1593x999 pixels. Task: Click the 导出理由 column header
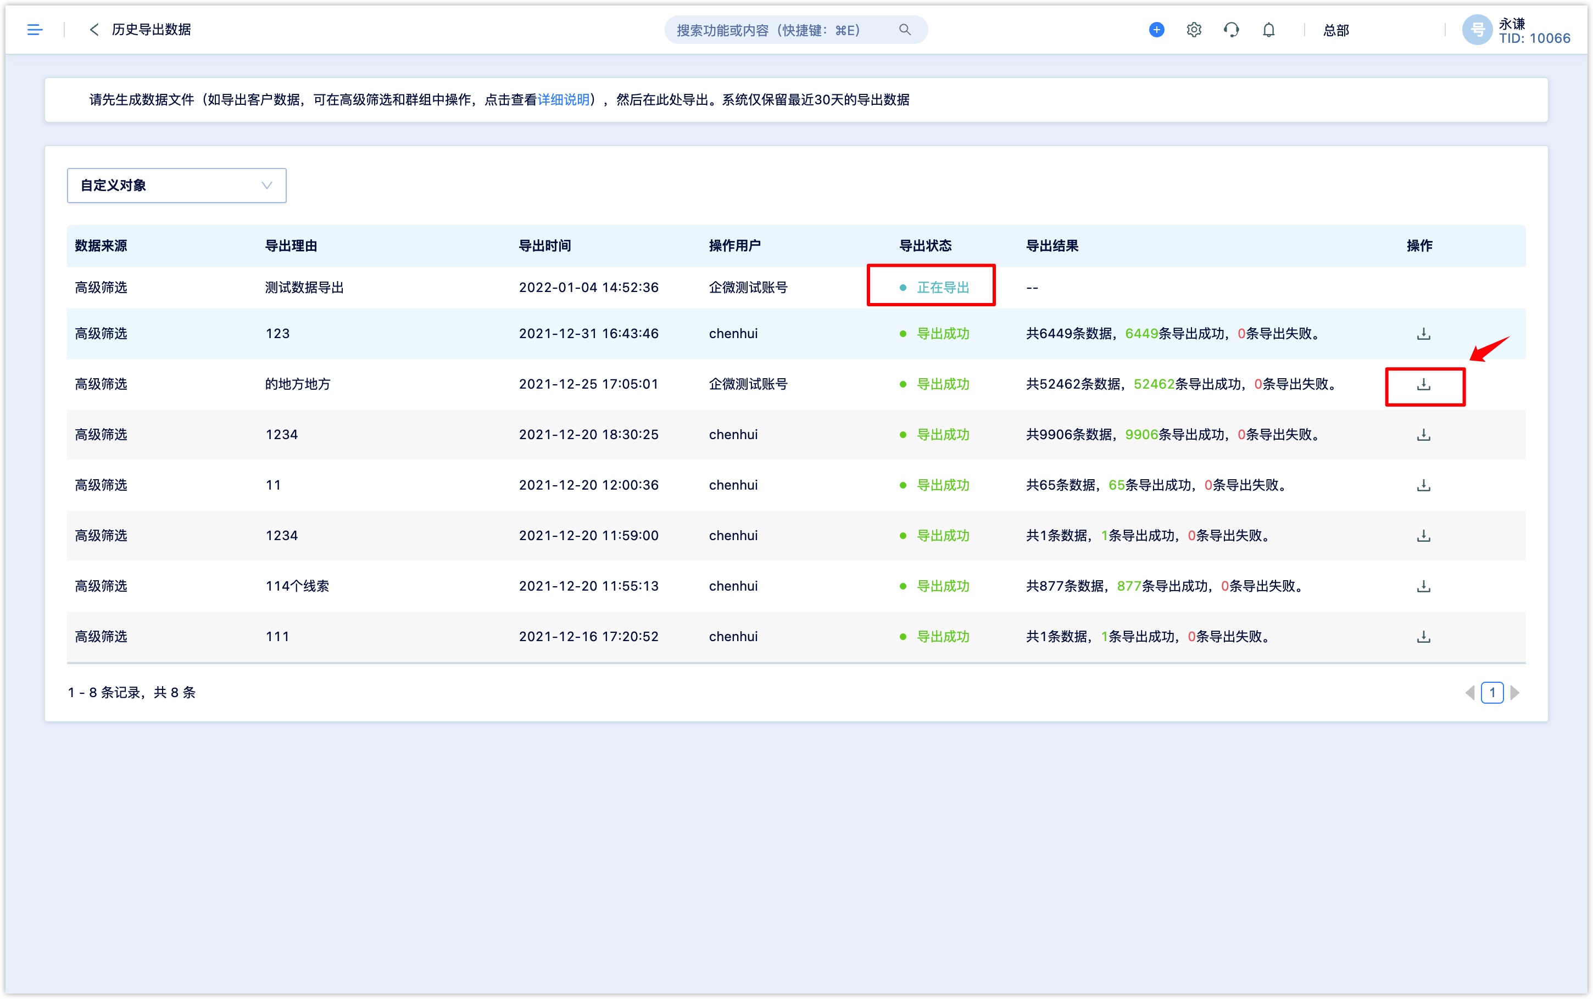click(291, 246)
